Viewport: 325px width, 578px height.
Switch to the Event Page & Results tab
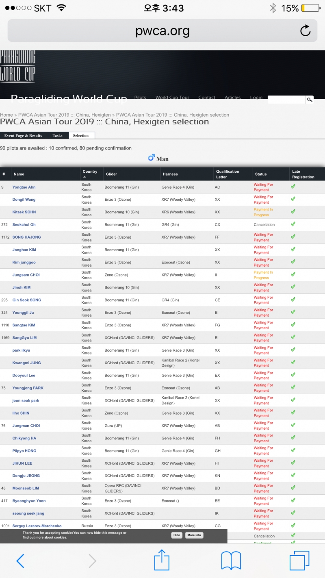[x=23, y=136]
